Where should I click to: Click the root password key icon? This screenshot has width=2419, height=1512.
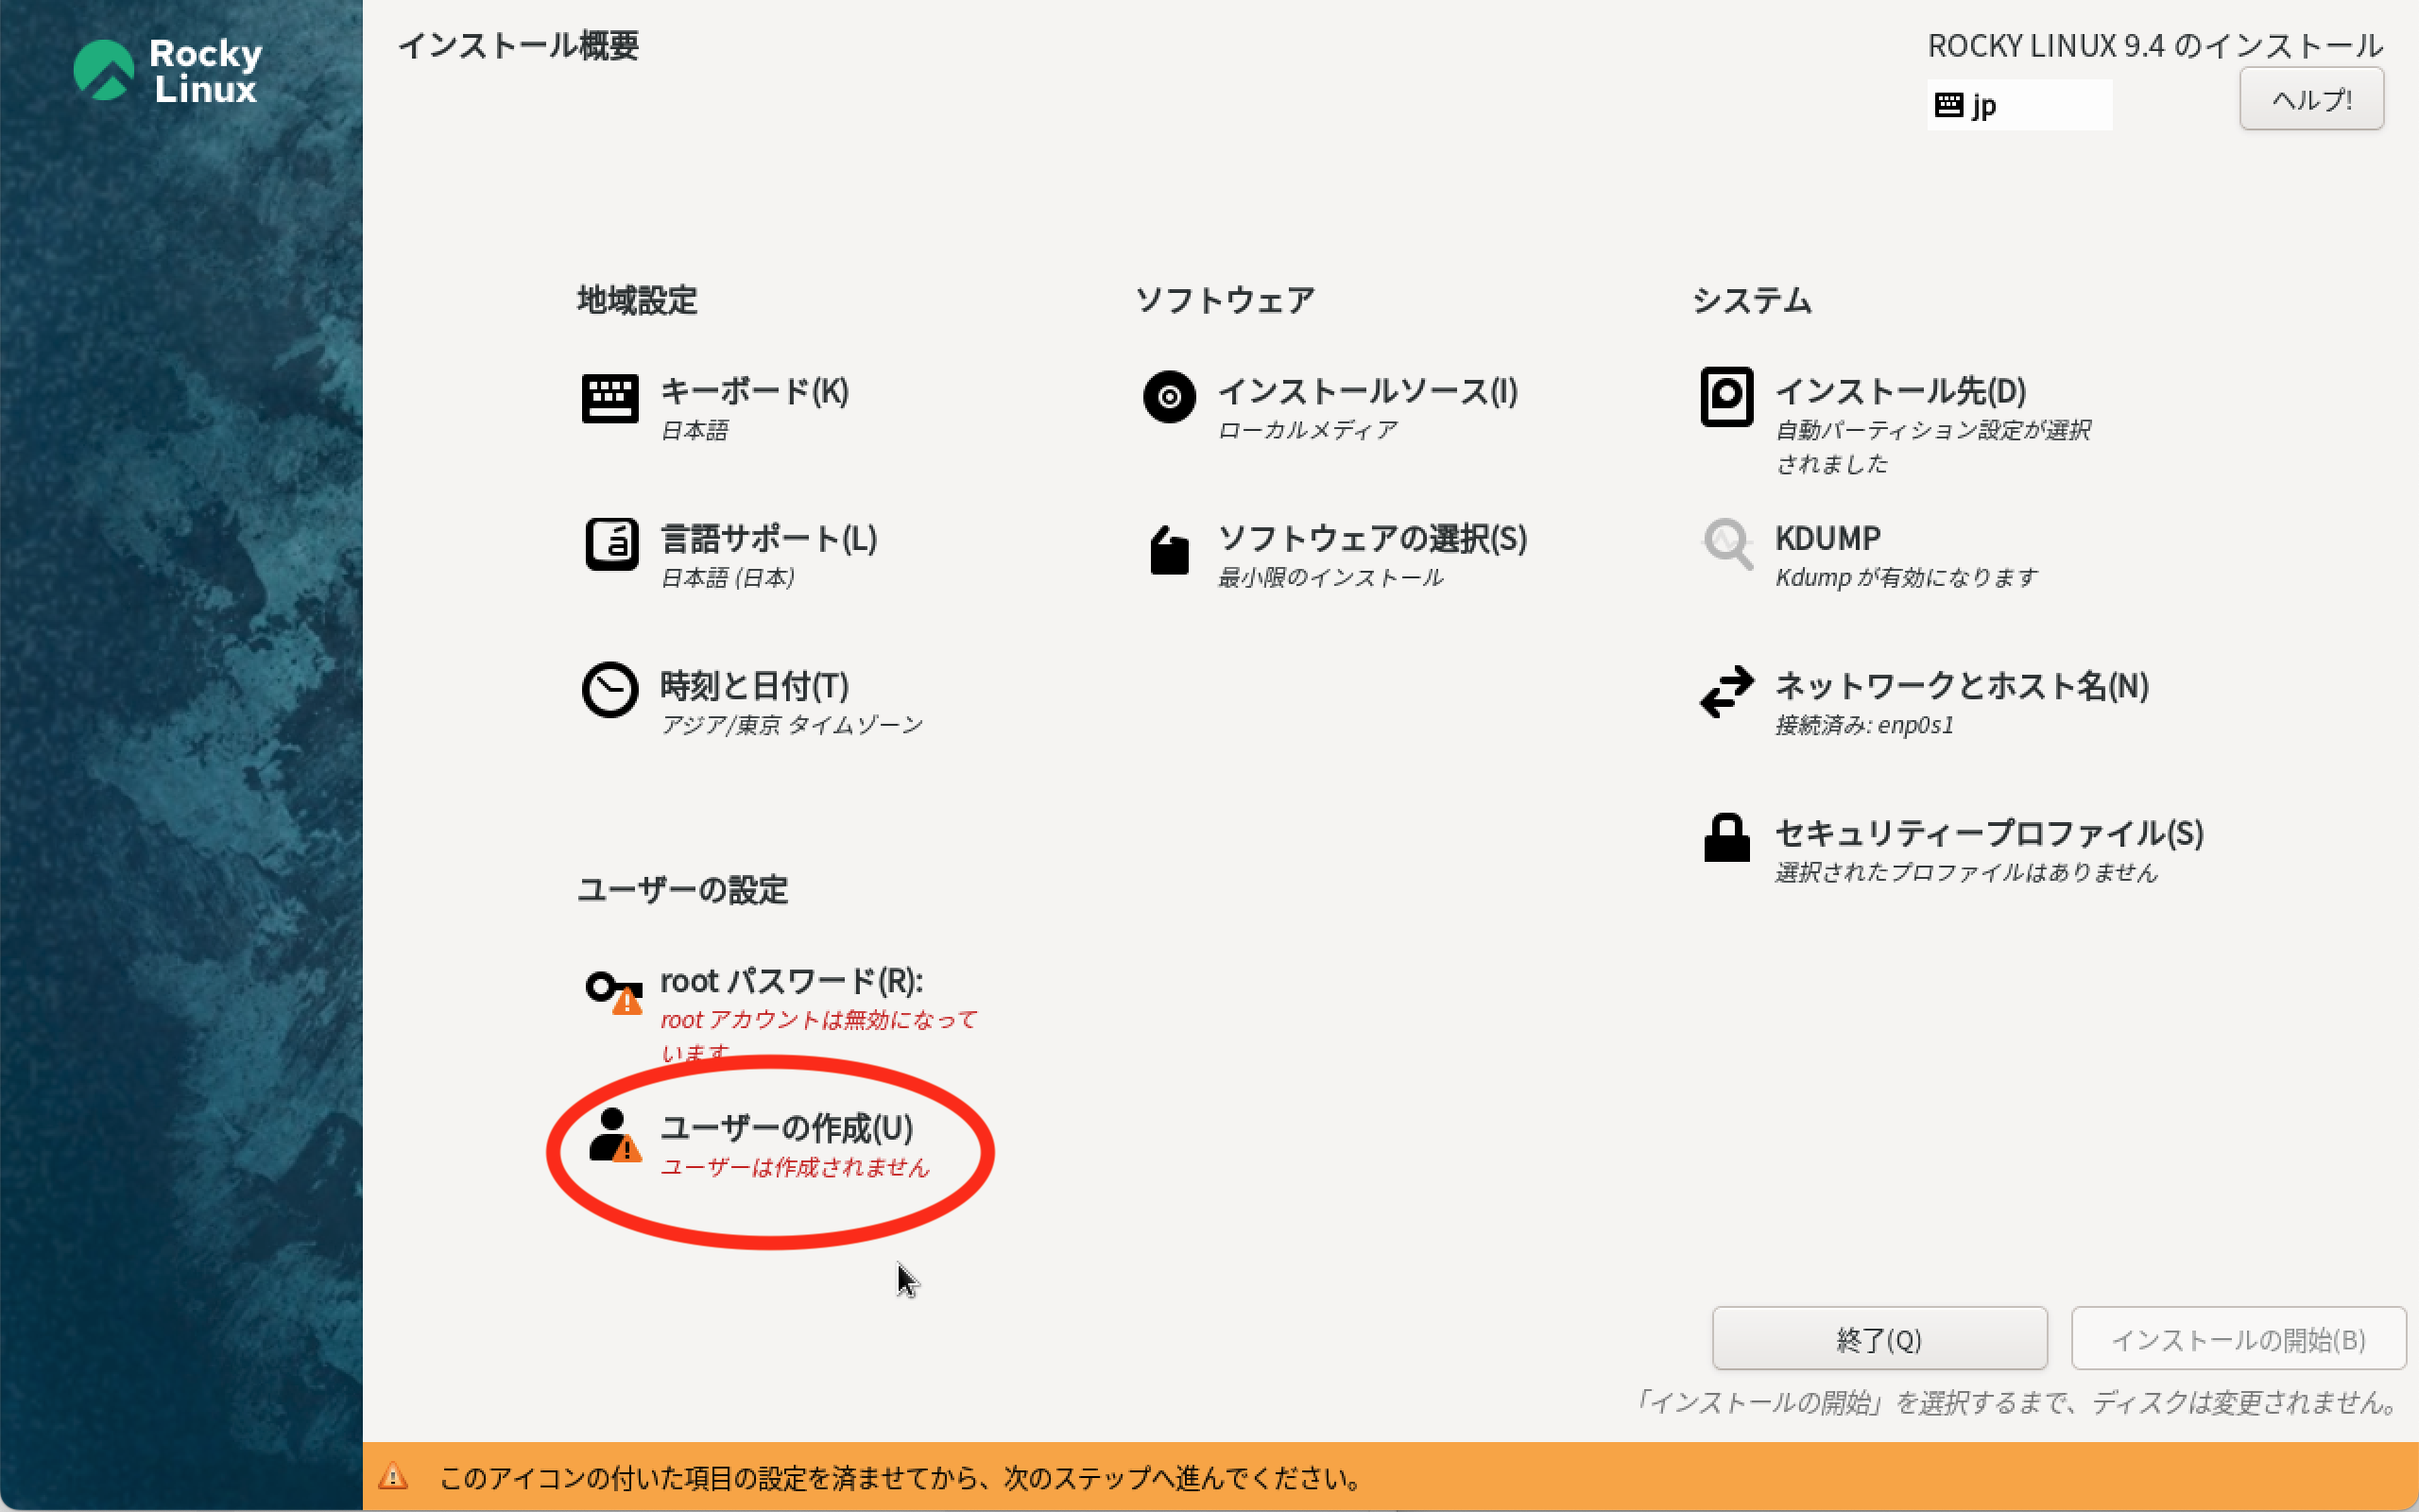[614, 992]
